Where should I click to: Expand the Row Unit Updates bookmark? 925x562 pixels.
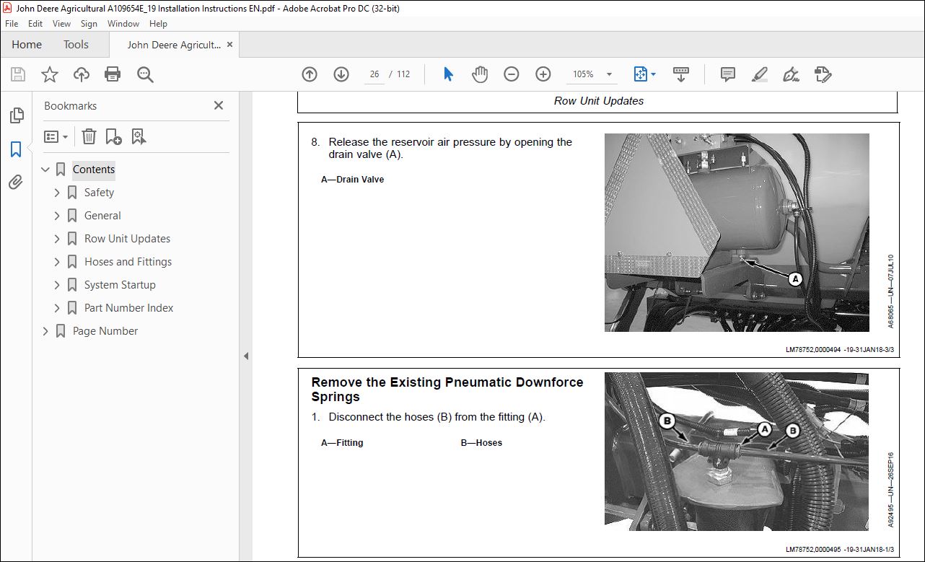57,239
